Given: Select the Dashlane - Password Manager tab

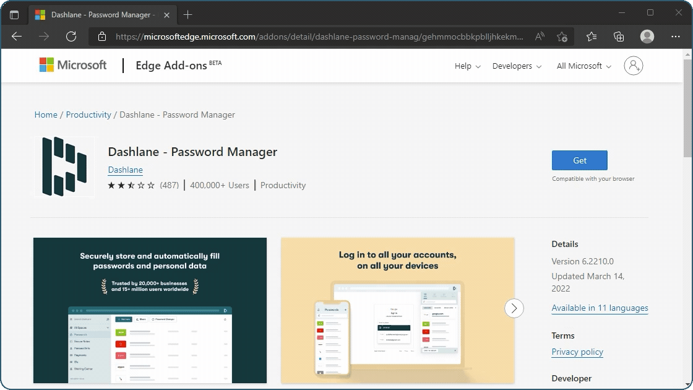Looking at the screenshot, I should point(103,15).
